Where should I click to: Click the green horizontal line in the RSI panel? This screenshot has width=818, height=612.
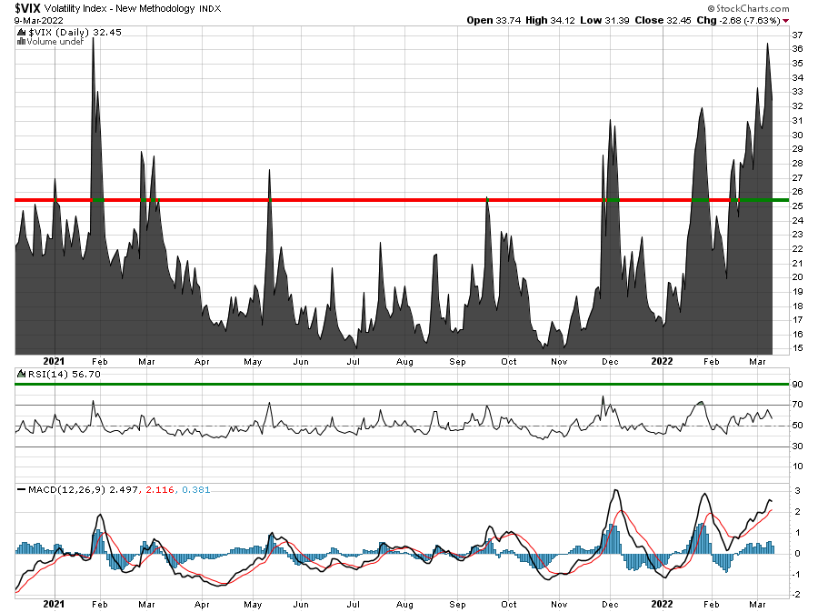(364, 385)
